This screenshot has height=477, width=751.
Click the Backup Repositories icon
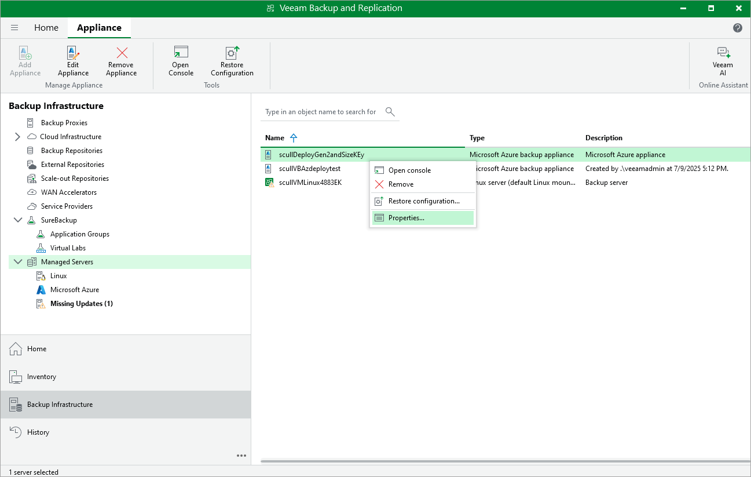coord(30,151)
